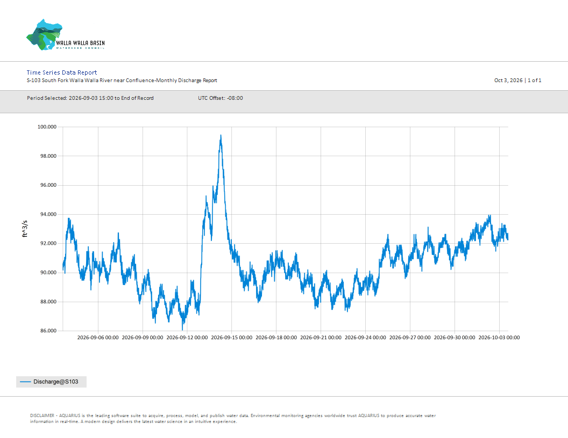This screenshot has height=438, width=568.
Task: Click the UTC Offset: -08:00 label
Action: [x=220, y=98]
